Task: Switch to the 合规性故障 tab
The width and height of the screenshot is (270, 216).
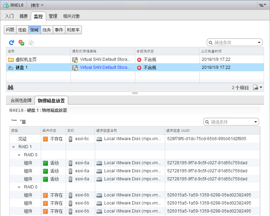Action: (x=21, y=100)
